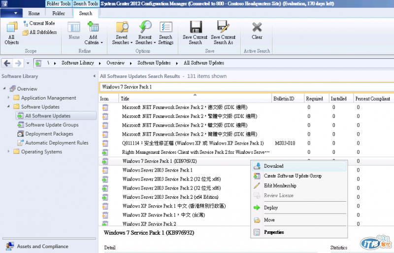The height and width of the screenshot is (253, 394).
Task: Click the update icon for Rights Management Services row
Action: (x=105, y=152)
